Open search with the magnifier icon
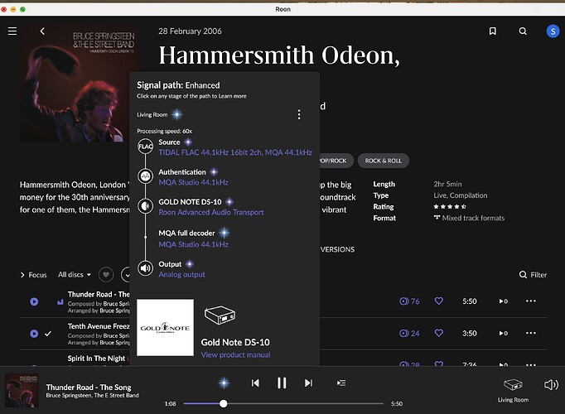 tap(523, 31)
